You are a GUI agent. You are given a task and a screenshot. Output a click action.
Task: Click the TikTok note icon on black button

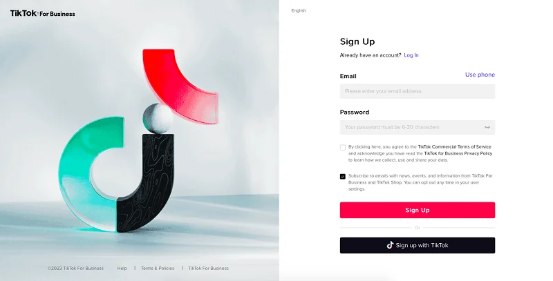tap(390, 245)
